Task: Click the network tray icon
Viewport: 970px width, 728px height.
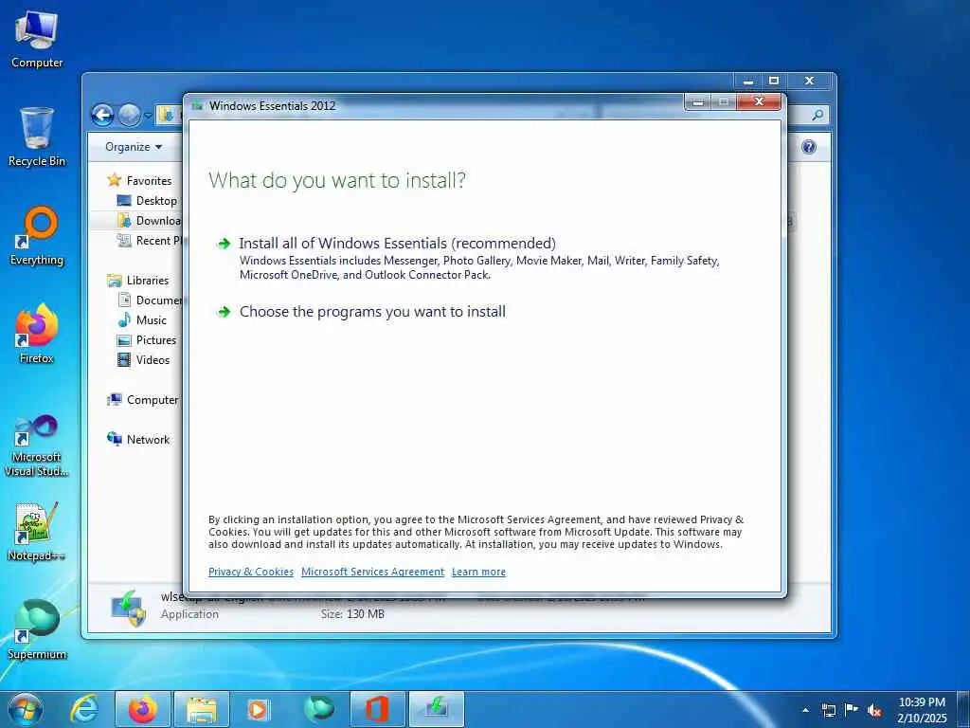Action: pos(828,710)
